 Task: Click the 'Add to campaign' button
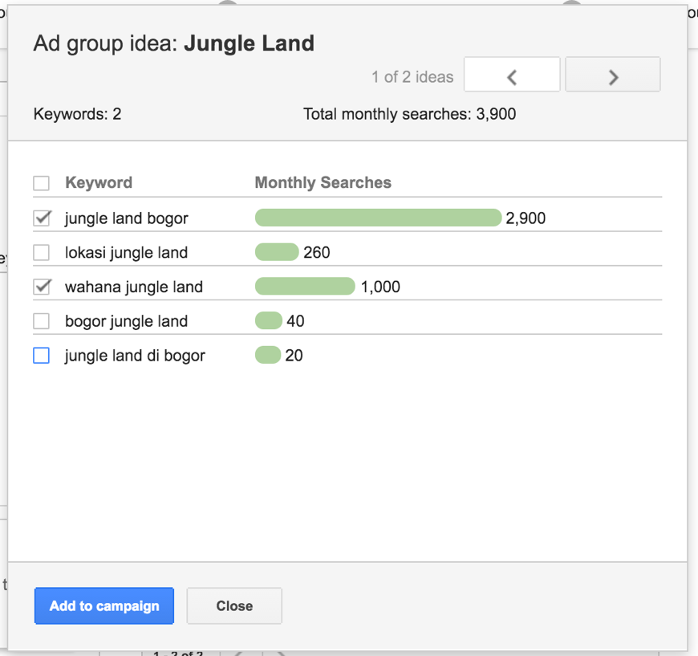point(103,605)
